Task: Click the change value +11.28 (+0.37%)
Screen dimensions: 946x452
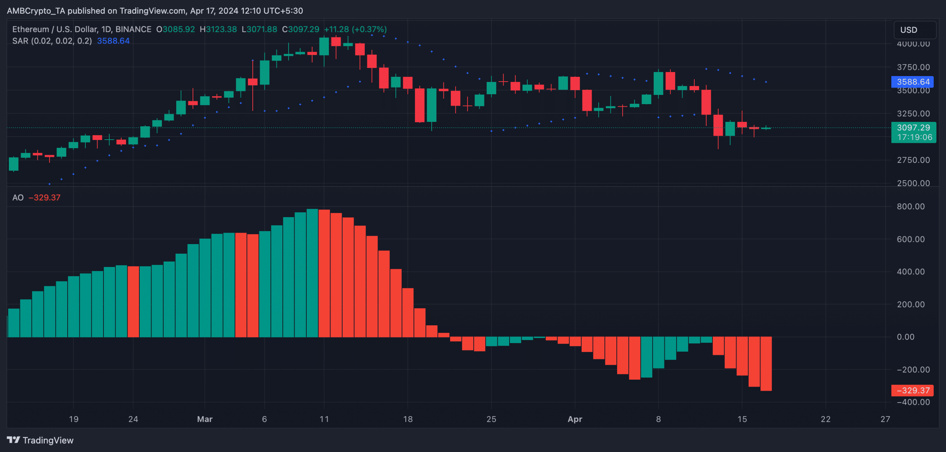Action: (355, 29)
